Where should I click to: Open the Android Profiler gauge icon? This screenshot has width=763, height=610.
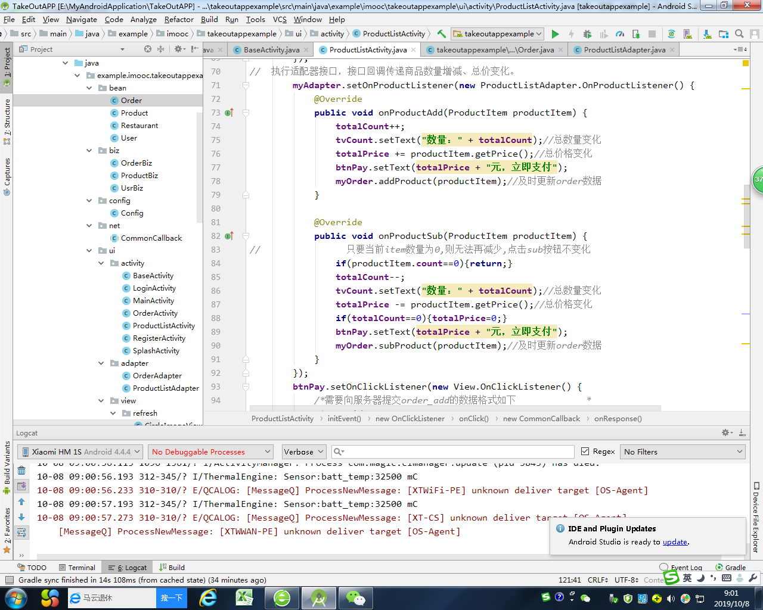(x=620, y=34)
